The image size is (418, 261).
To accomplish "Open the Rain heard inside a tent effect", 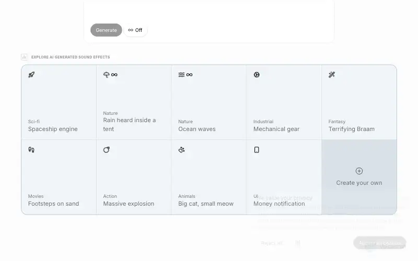I will (134, 102).
